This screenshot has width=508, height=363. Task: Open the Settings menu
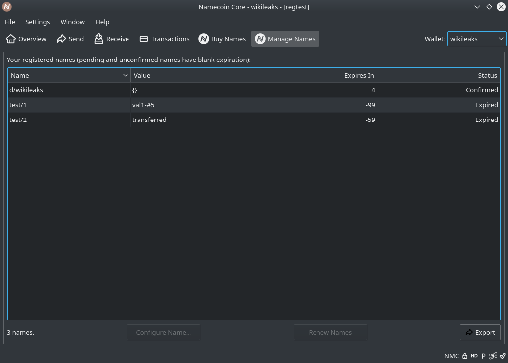click(37, 22)
